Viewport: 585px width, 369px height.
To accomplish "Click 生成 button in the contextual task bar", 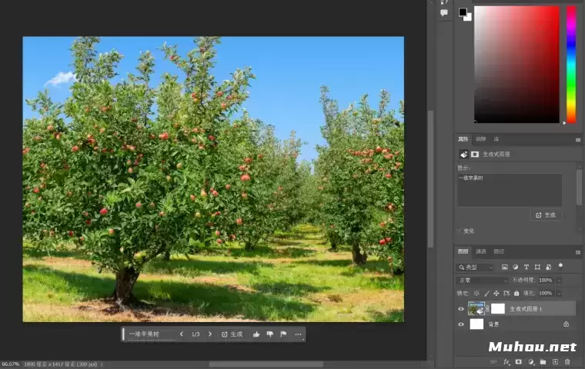I will pyautogui.click(x=232, y=334).
